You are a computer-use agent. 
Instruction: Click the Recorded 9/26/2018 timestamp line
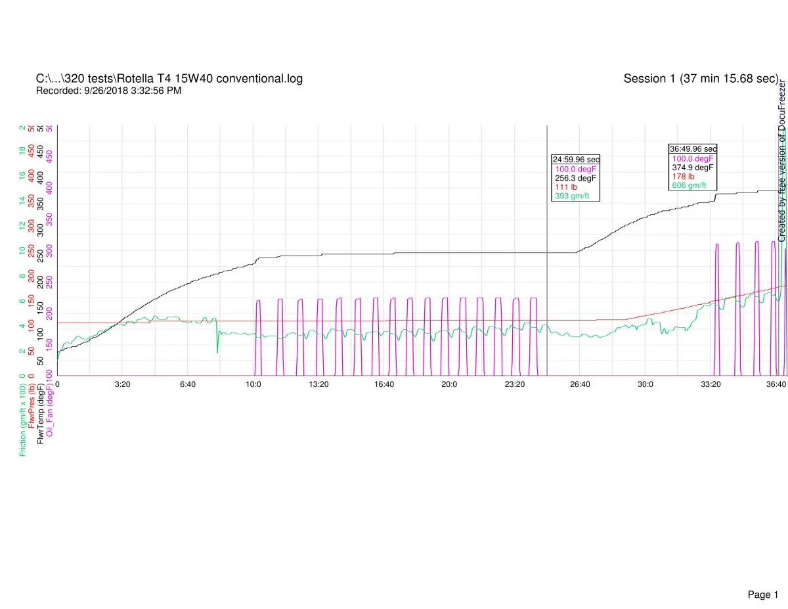(108, 91)
